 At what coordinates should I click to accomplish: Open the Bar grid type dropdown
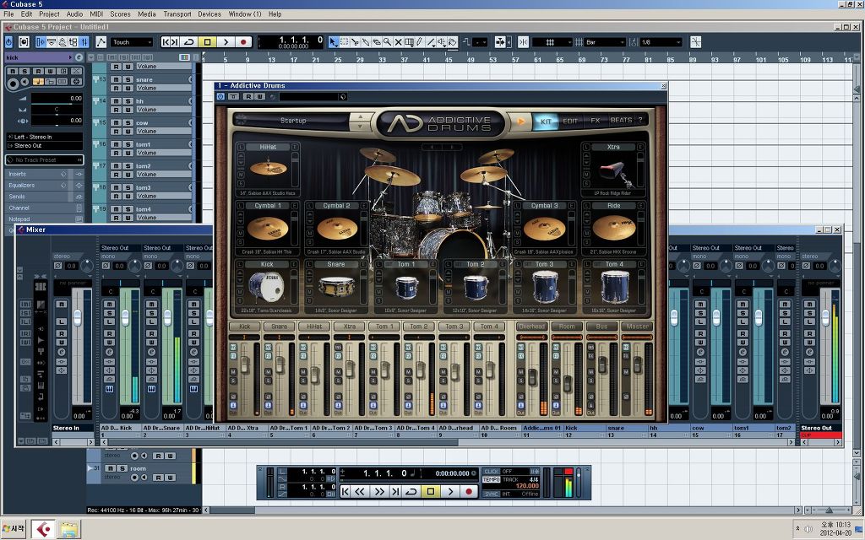(x=605, y=42)
